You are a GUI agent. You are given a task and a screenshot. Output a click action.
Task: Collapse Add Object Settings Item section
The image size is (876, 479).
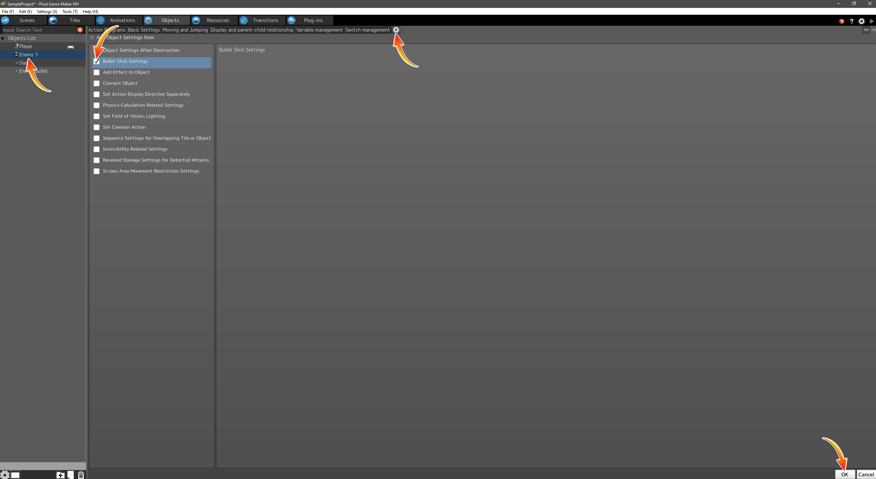[x=92, y=38]
